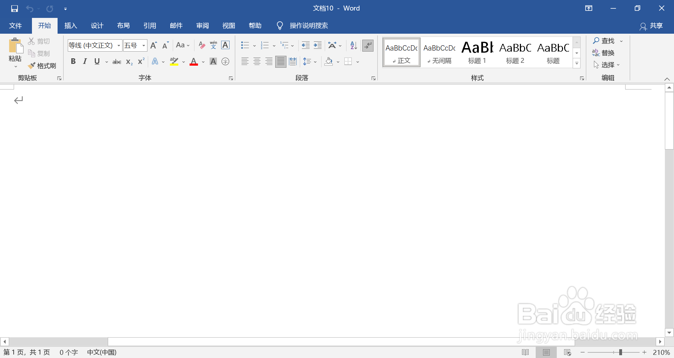
Task: Clear all formatting with the eraser icon
Action: tap(201, 45)
